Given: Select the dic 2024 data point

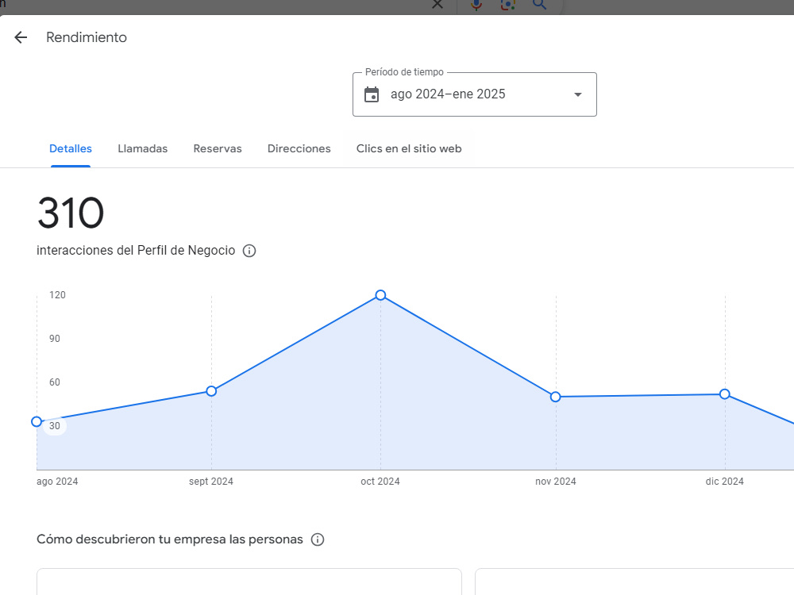Looking at the screenshot, I should tap(725, 394).
